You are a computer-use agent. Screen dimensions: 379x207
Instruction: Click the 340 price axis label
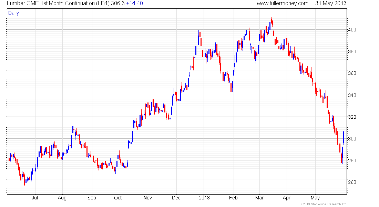click(x=352, y=95)
